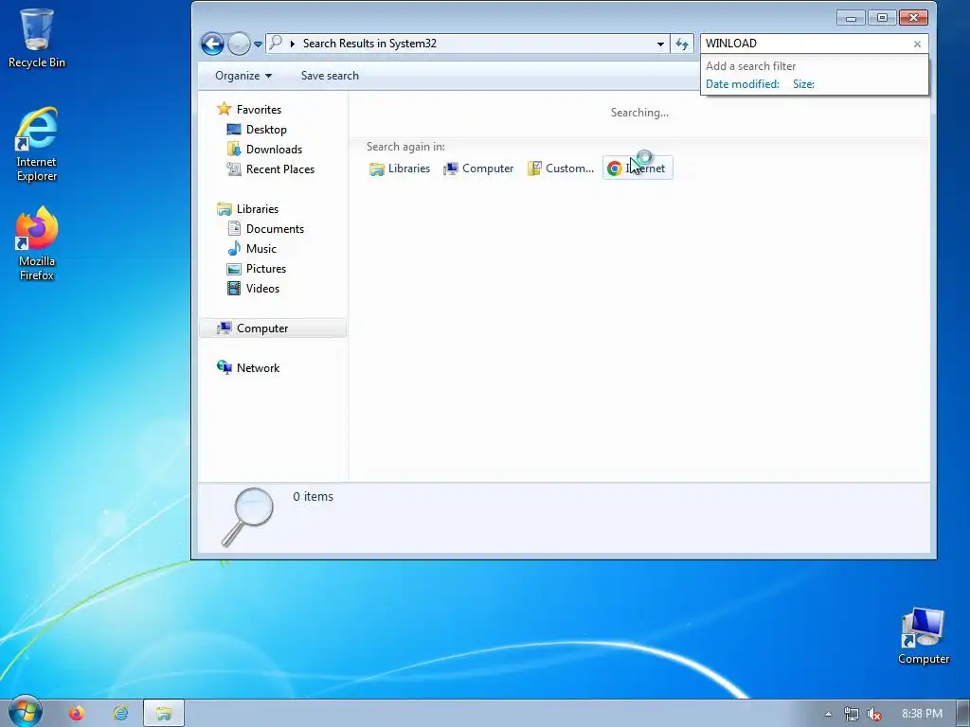The height and width of the screenshot is (727, 970).
Task: Launch Firefox from the taskbar
Action: (x=77, y=714)
